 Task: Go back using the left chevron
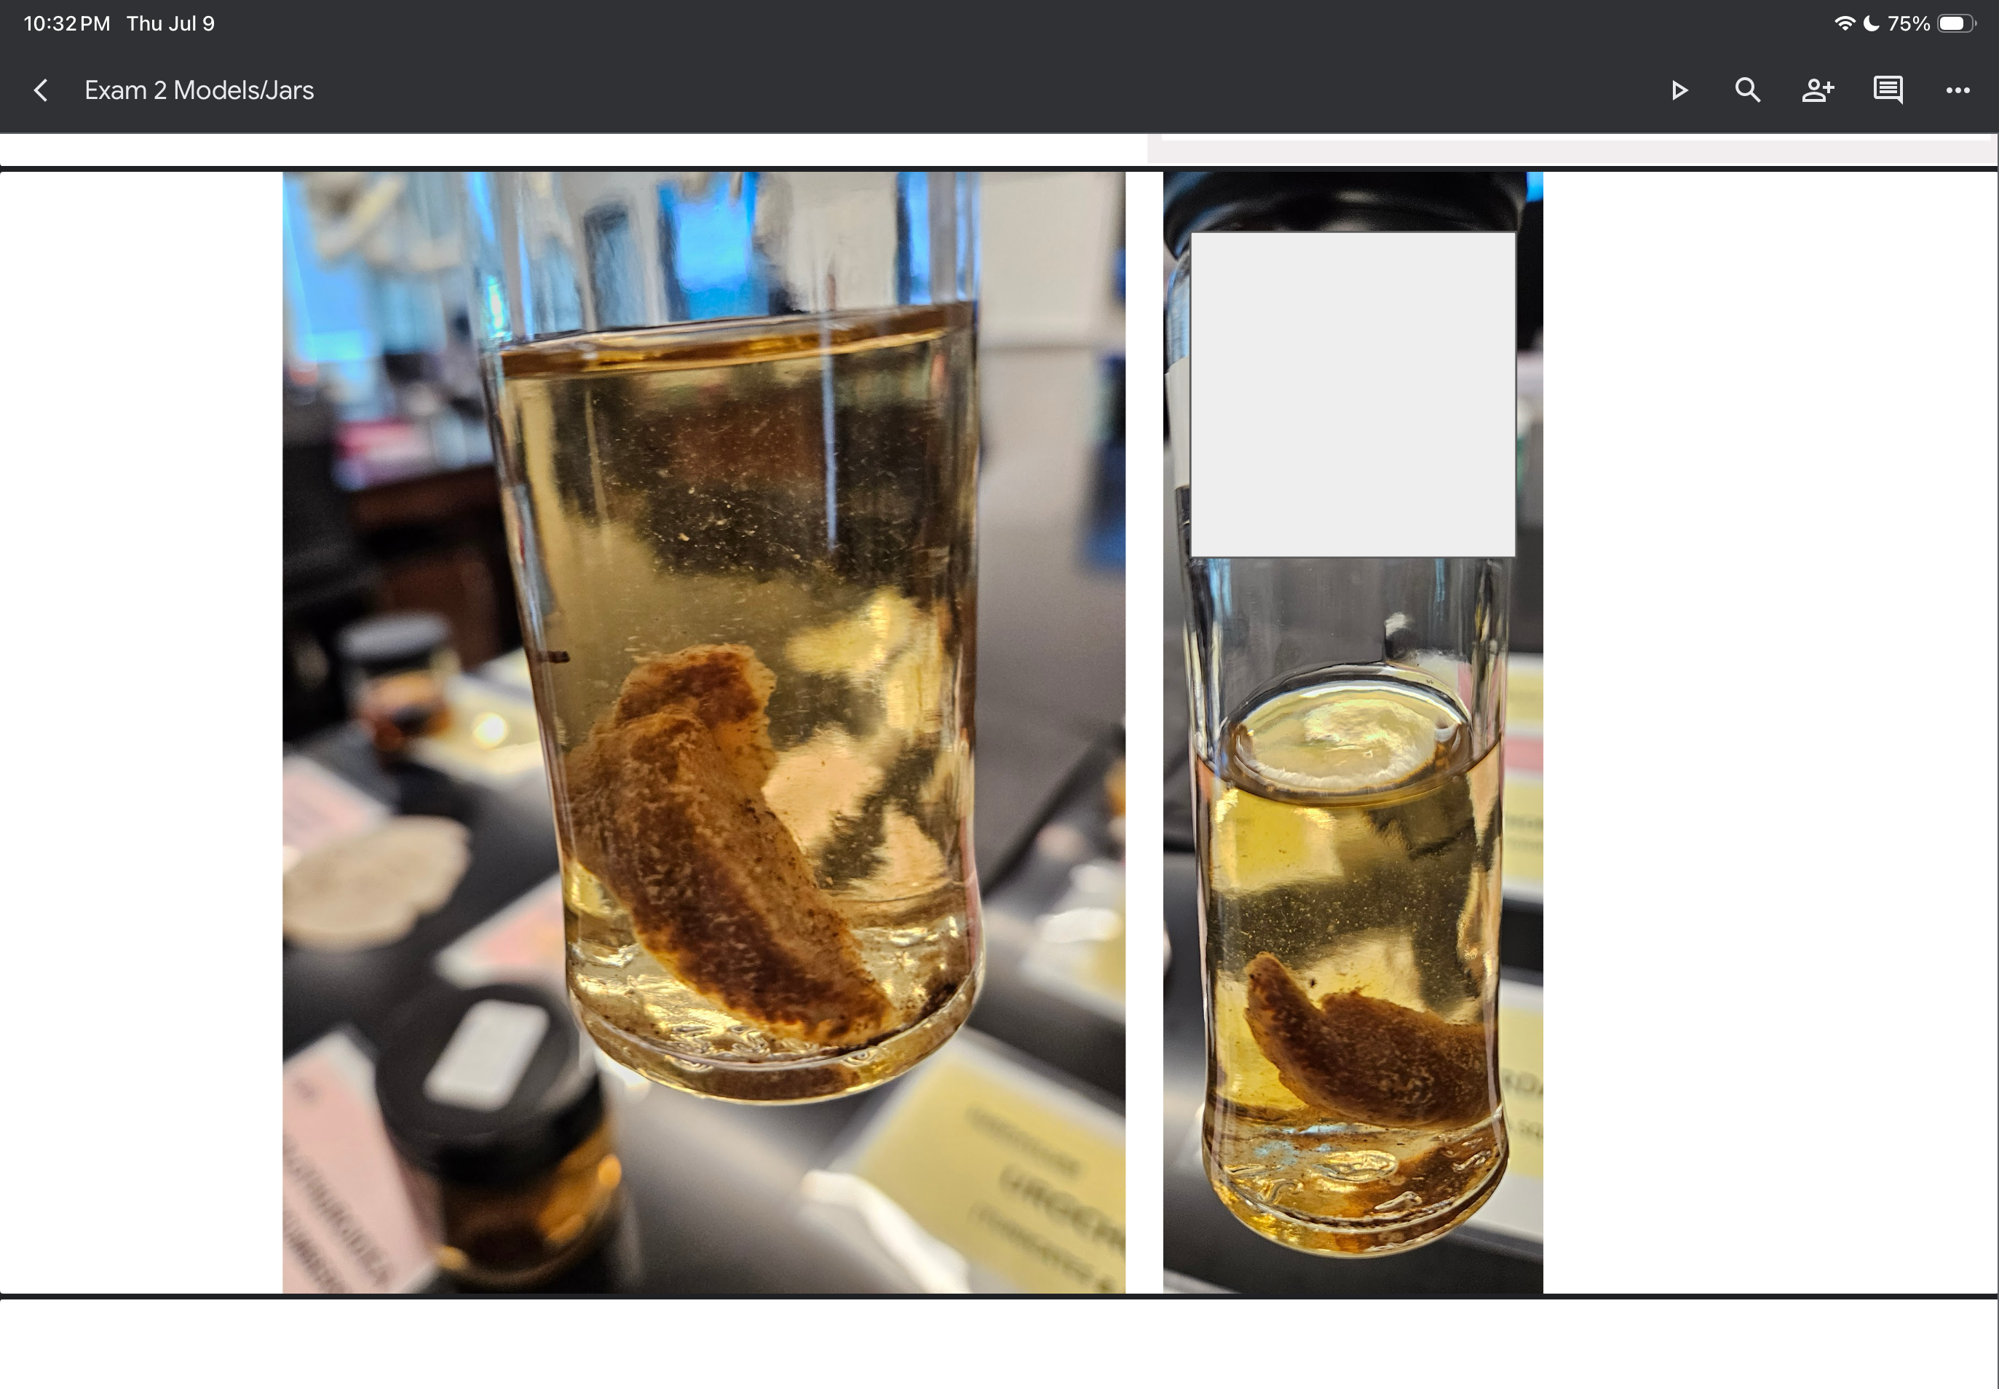pos(40,90)
